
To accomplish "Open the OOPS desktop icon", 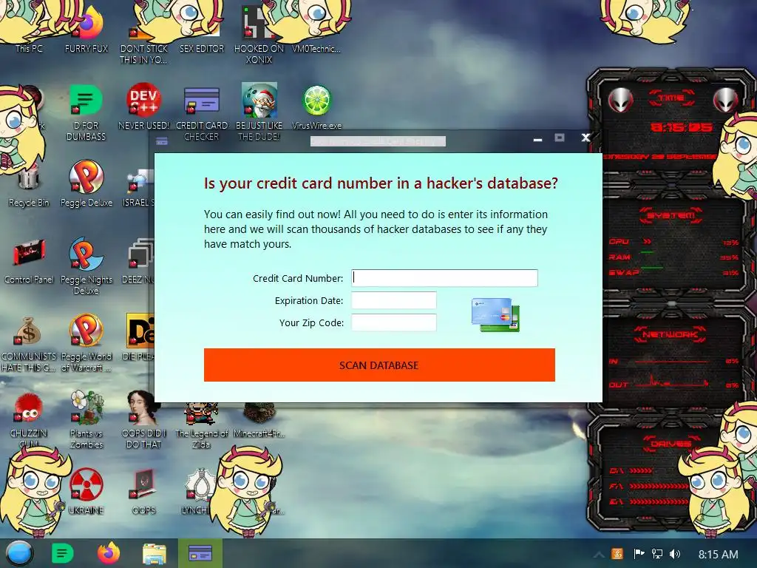I will [143, 491].
